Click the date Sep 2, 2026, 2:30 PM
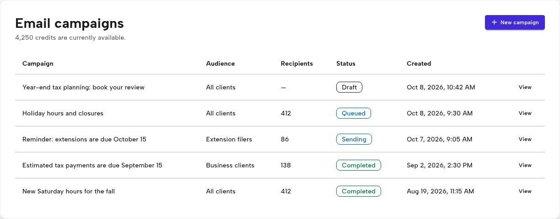 [x=440, y=165]
